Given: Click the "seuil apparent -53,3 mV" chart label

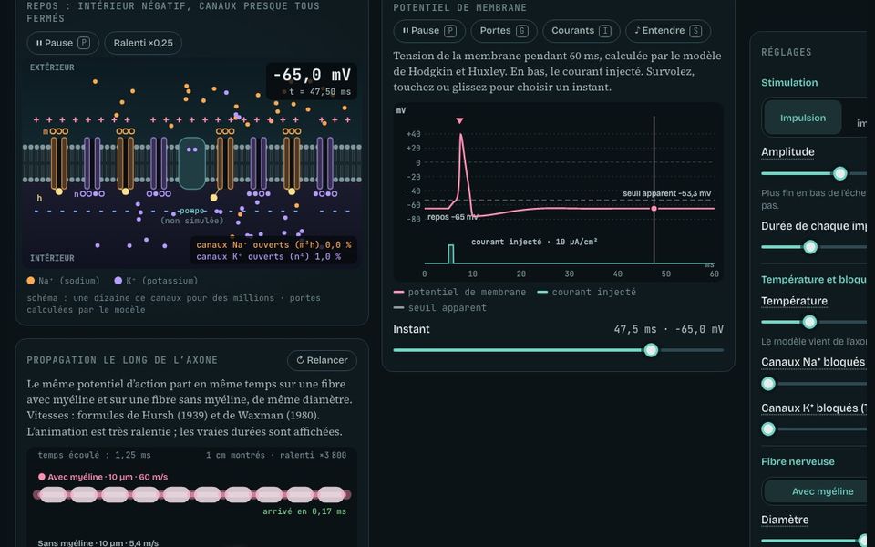Looking at the screenshot, I should coord(667,193).
